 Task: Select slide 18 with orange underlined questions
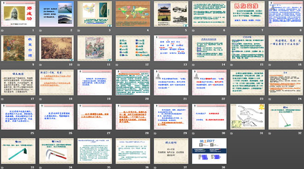56,82
